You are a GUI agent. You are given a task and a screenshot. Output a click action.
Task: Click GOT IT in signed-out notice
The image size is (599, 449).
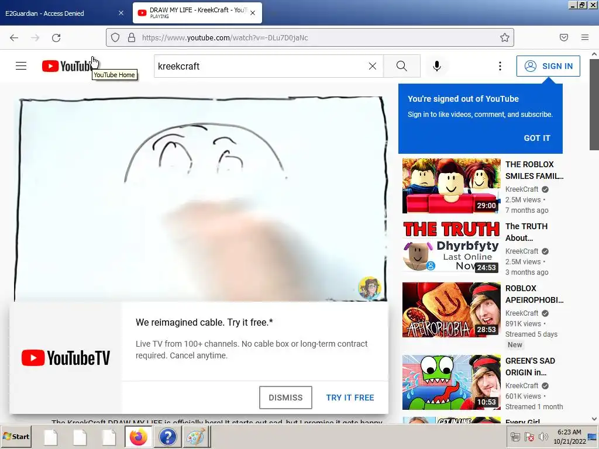(x=537, y=138)
